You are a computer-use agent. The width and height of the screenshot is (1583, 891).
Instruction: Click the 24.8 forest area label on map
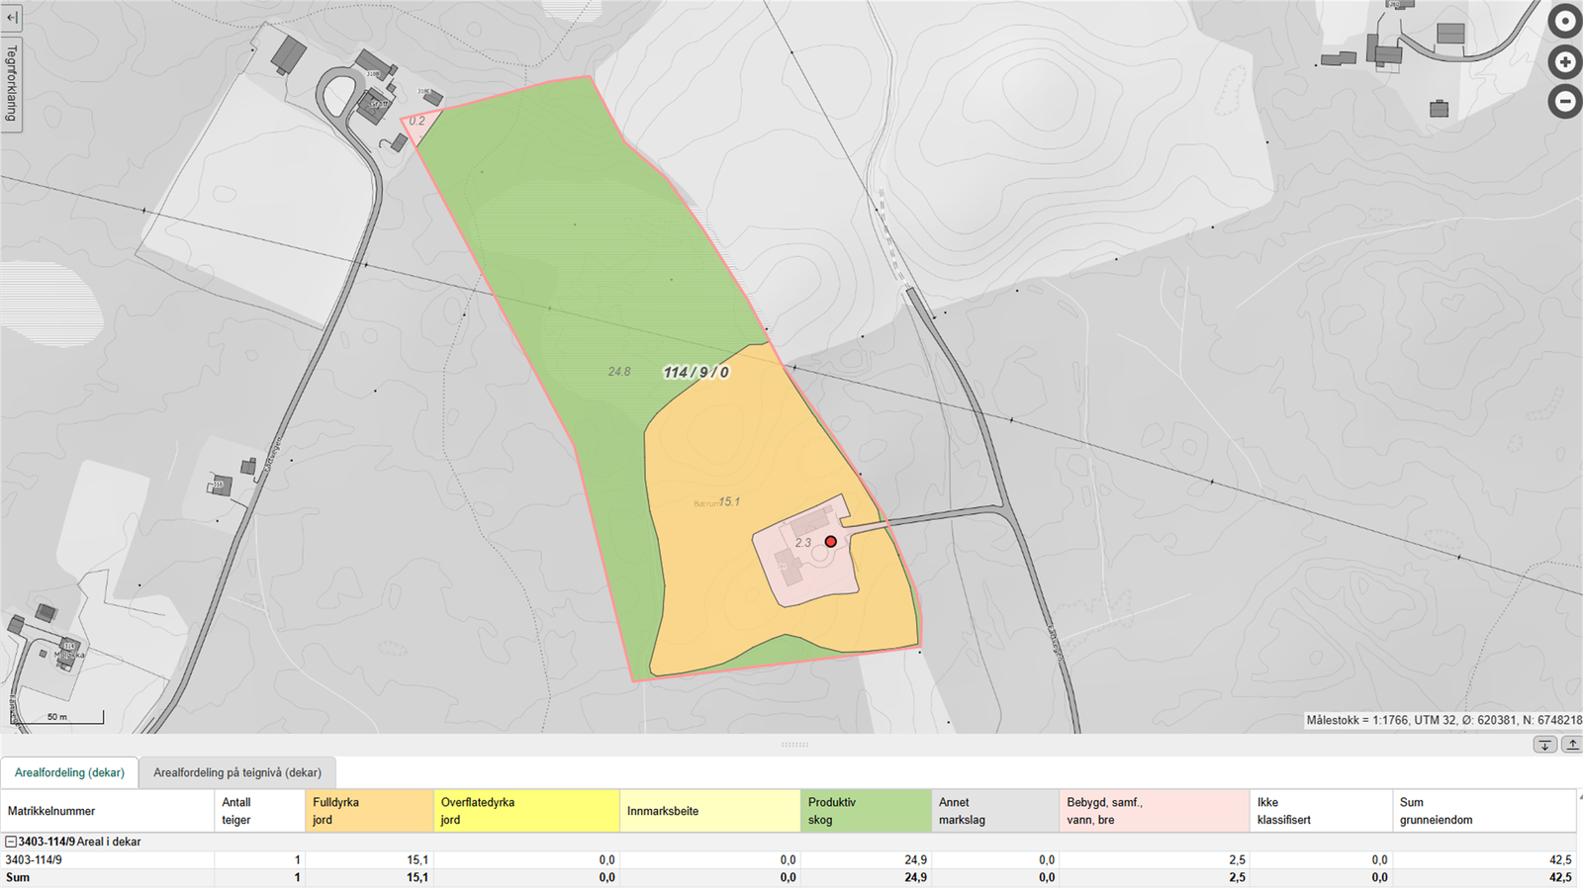619,372
